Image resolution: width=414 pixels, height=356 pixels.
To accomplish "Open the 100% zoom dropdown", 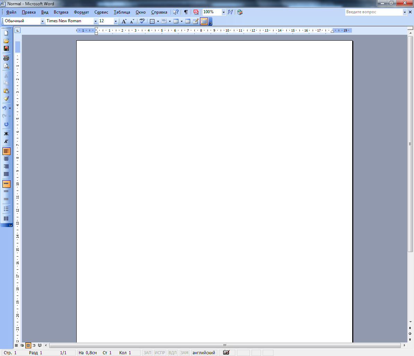I will (223, 12).
